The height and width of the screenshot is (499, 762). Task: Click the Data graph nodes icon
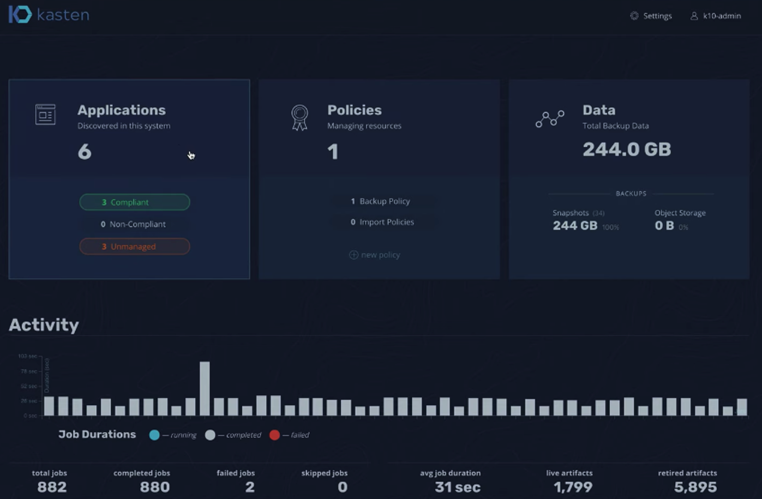[x=550, y=118]
